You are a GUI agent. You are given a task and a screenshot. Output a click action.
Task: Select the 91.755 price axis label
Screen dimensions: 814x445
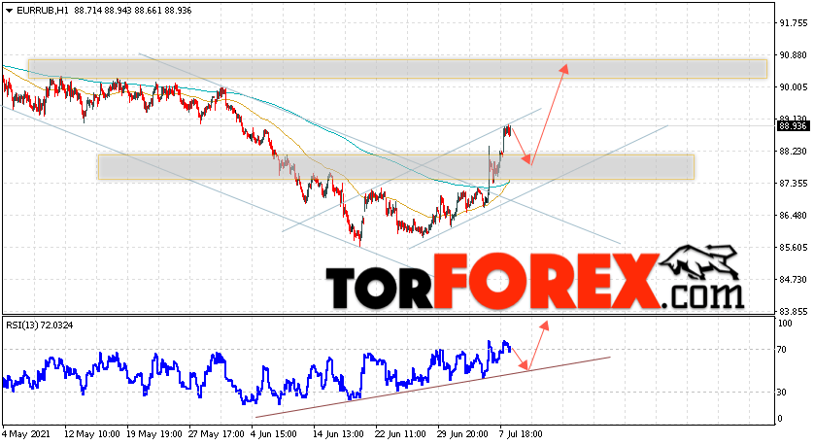coord(794,23)
